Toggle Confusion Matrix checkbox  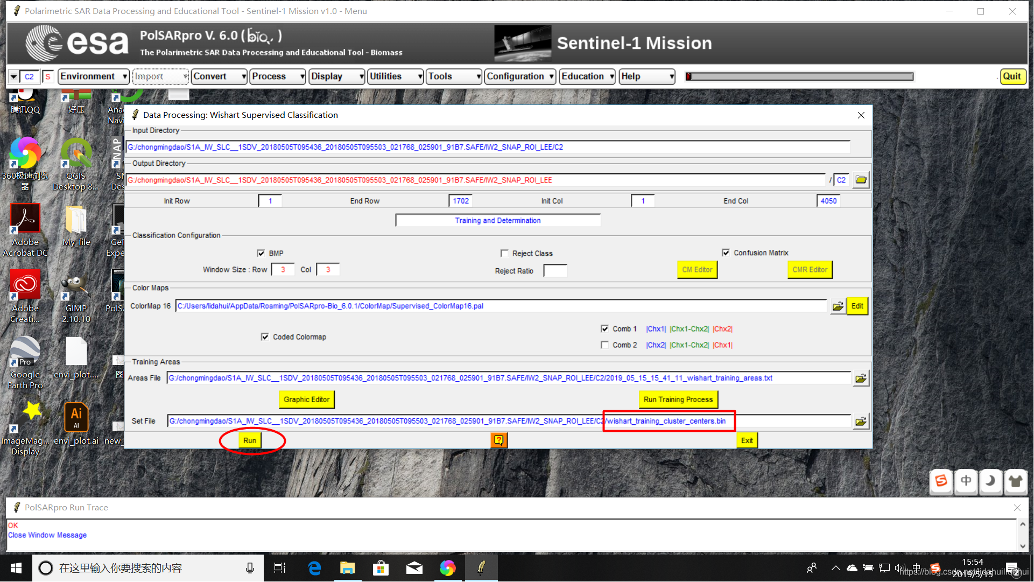tap(726, 253)
